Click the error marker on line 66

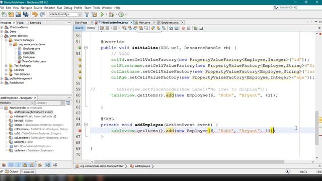coord(79,131)
